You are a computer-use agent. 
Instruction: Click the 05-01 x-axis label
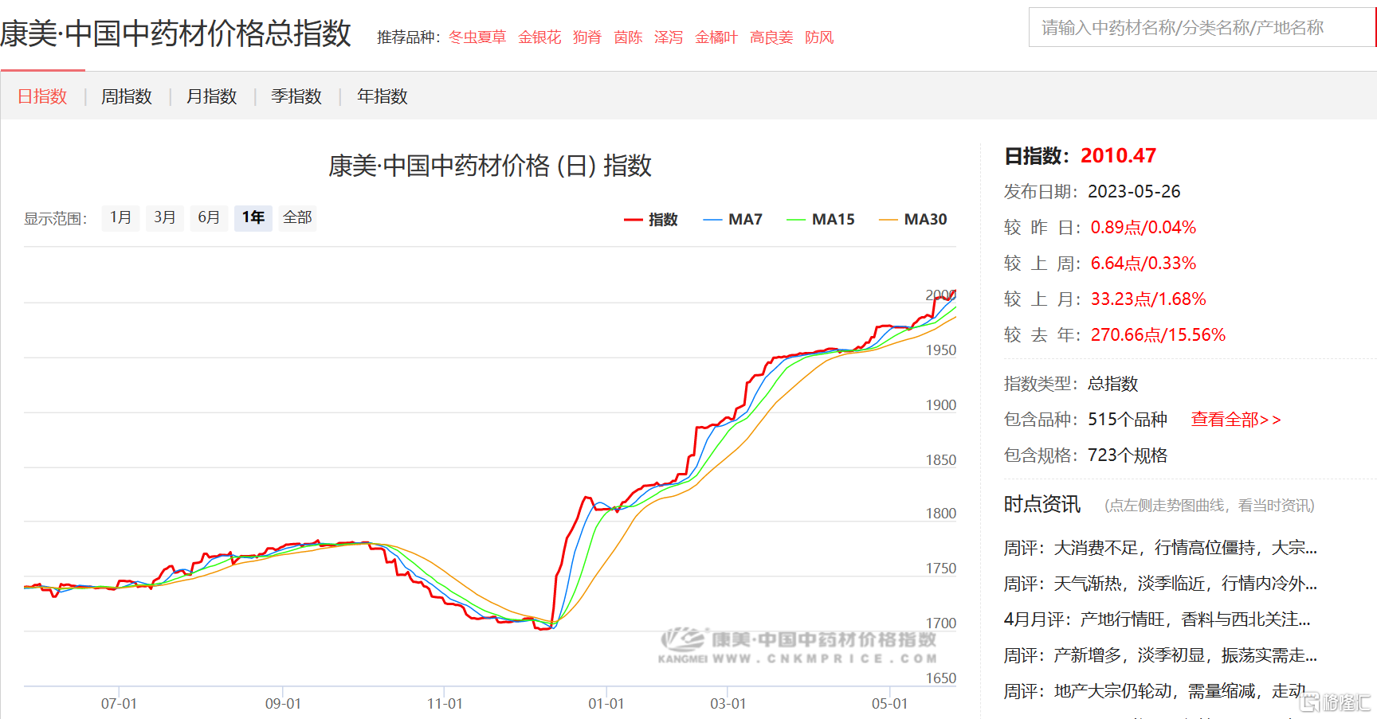click(889, 704)
